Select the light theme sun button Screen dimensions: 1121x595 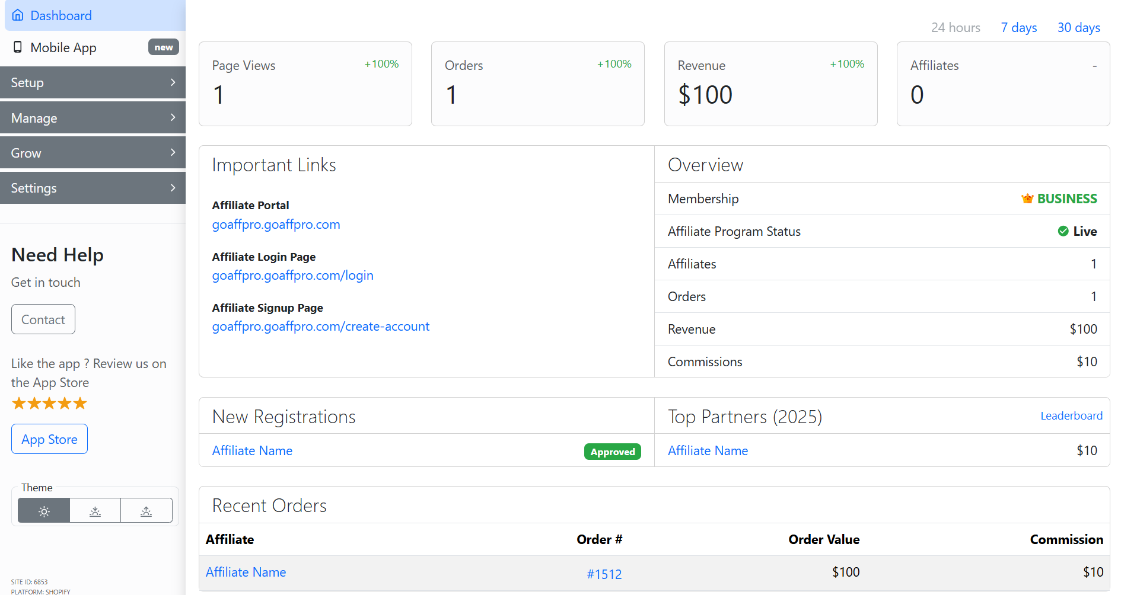(x=44, y=511)
